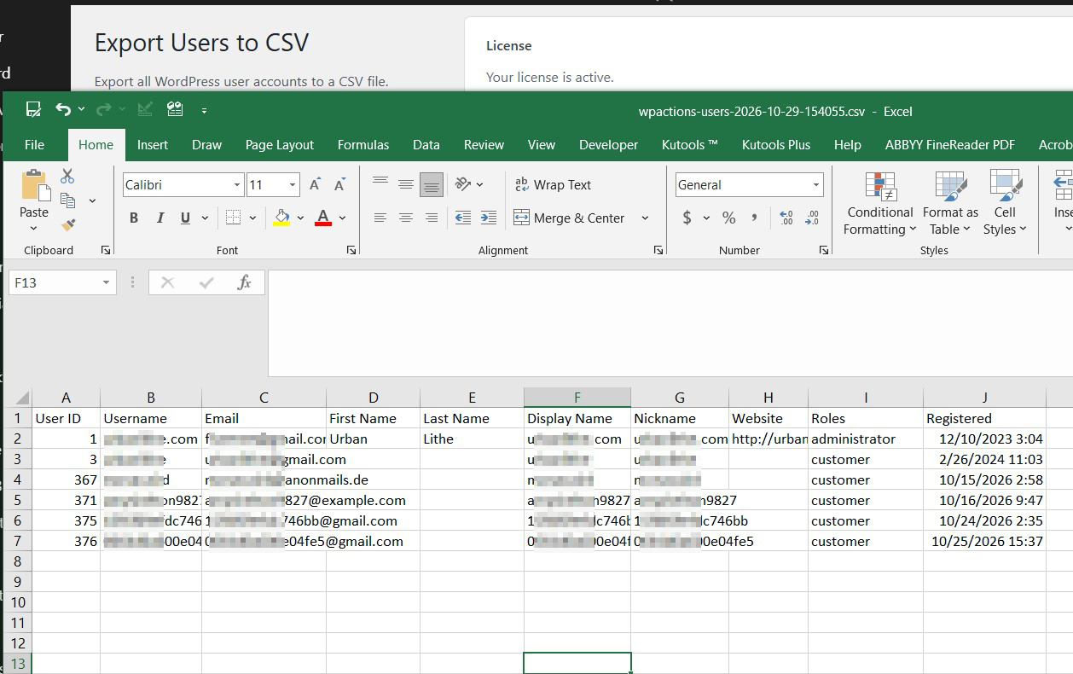Click cell with 10/25/2026 15:37
Screen dimensions: 1073x674
[985, 541]
